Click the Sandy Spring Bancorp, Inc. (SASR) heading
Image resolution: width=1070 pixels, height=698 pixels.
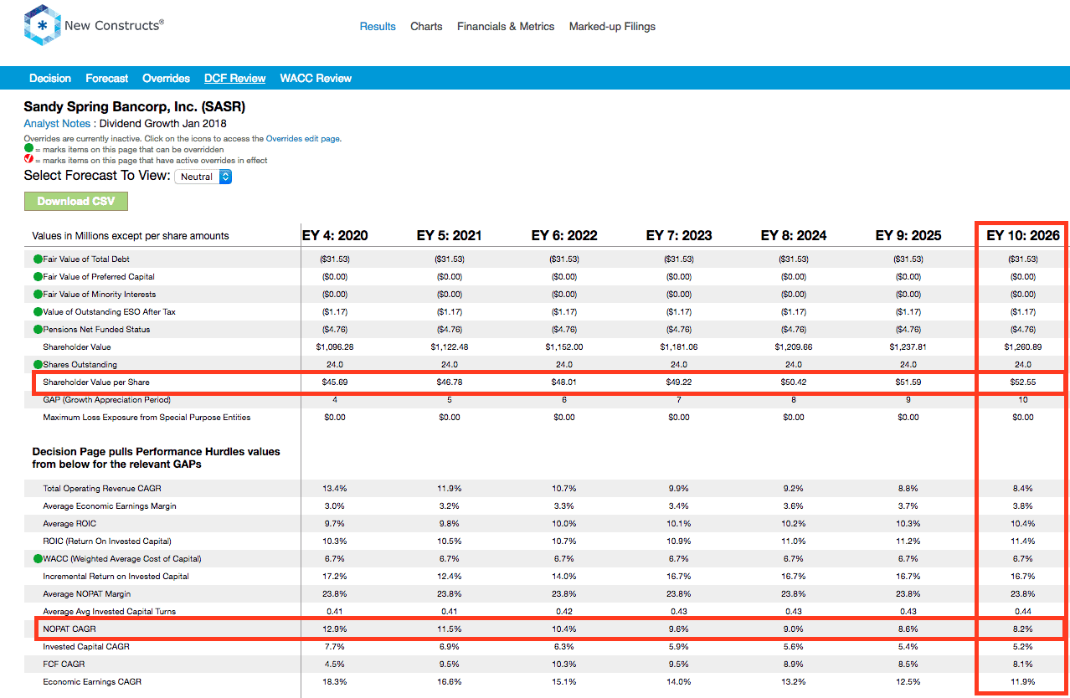[x=135, y=107]
